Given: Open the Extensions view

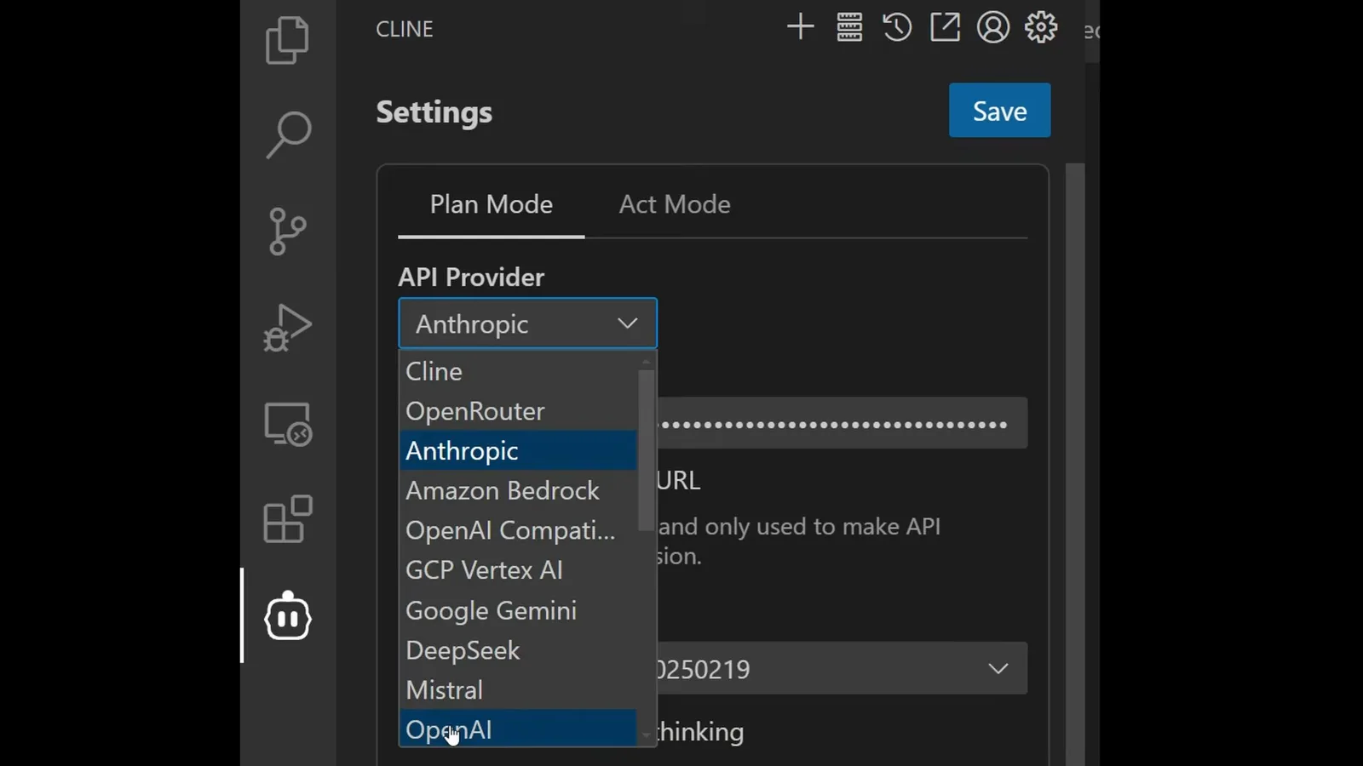Looking at the screenshot, I should click(x=288, y=519).
